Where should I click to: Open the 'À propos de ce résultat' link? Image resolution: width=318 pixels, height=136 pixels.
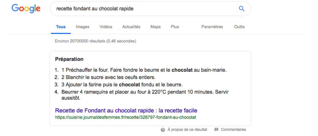pyautogui.click(x=187, y=130)
